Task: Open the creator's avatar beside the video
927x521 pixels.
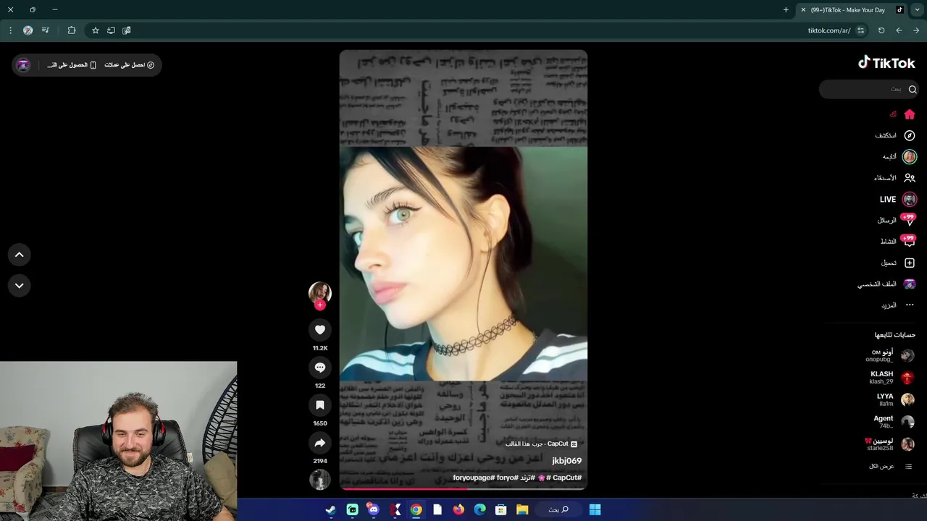Action: point(319,292)
